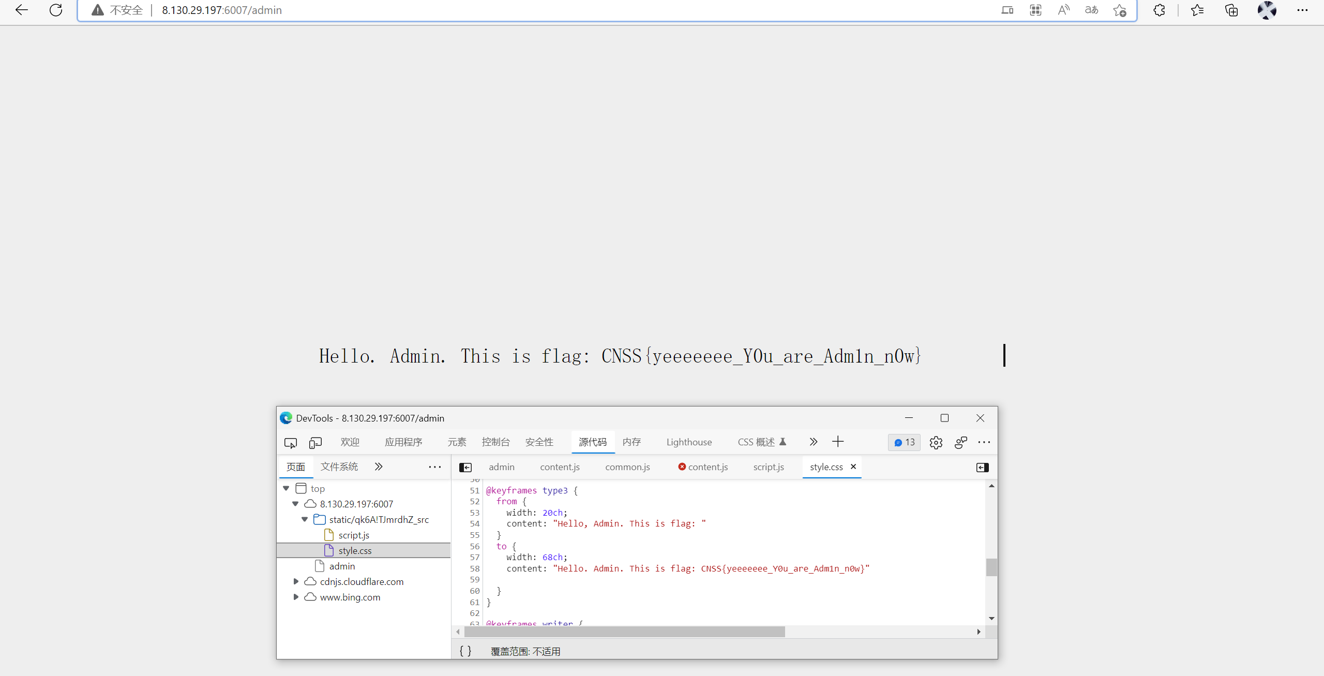Open more DevTools options menu
This screenshot has height=676, width=1324.
[984, 443]
